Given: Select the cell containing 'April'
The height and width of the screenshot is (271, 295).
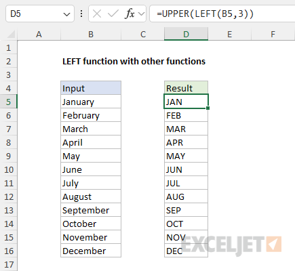Looking at the screenshot, I should (x=91, y=142).
